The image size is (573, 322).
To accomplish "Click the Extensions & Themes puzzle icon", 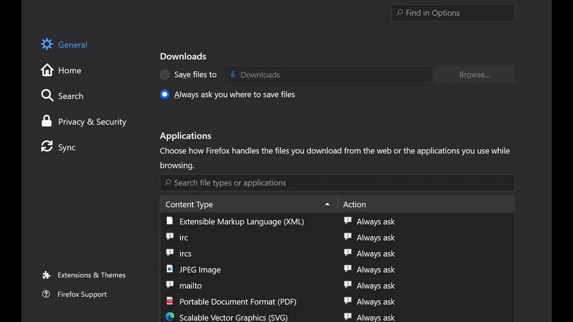I will [x=46, y=275].
